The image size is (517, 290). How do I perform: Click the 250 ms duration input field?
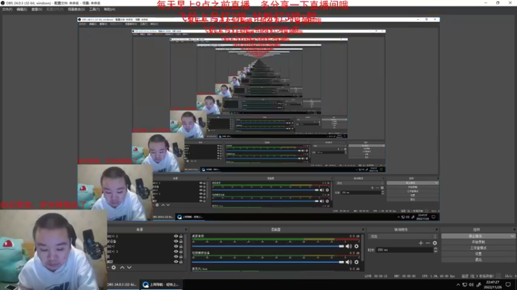[x=405, y=250]
